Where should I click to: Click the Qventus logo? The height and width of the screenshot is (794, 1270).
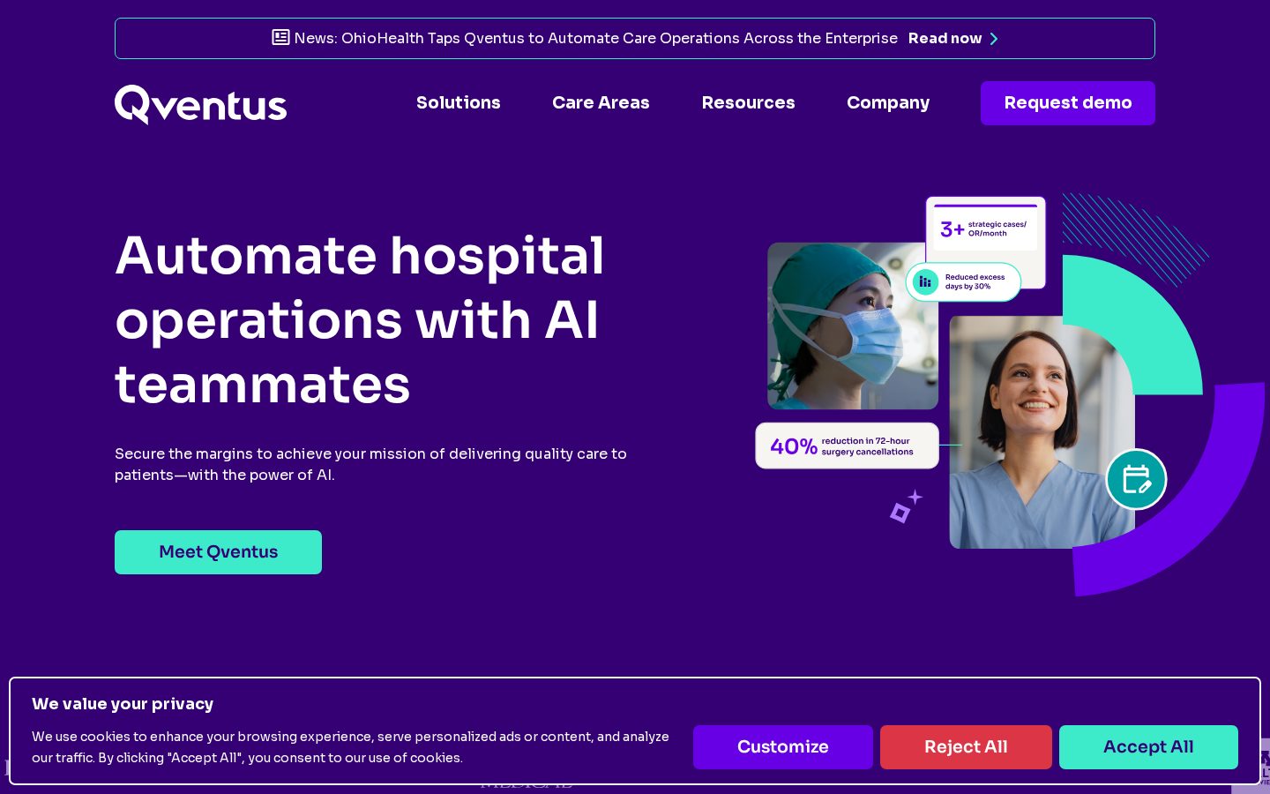pyautogui.click(x=200, y=104)
